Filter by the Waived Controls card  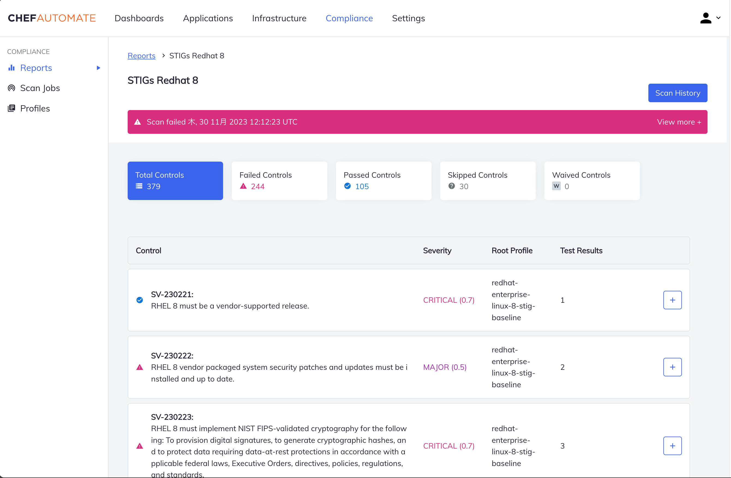click(592, 181)
